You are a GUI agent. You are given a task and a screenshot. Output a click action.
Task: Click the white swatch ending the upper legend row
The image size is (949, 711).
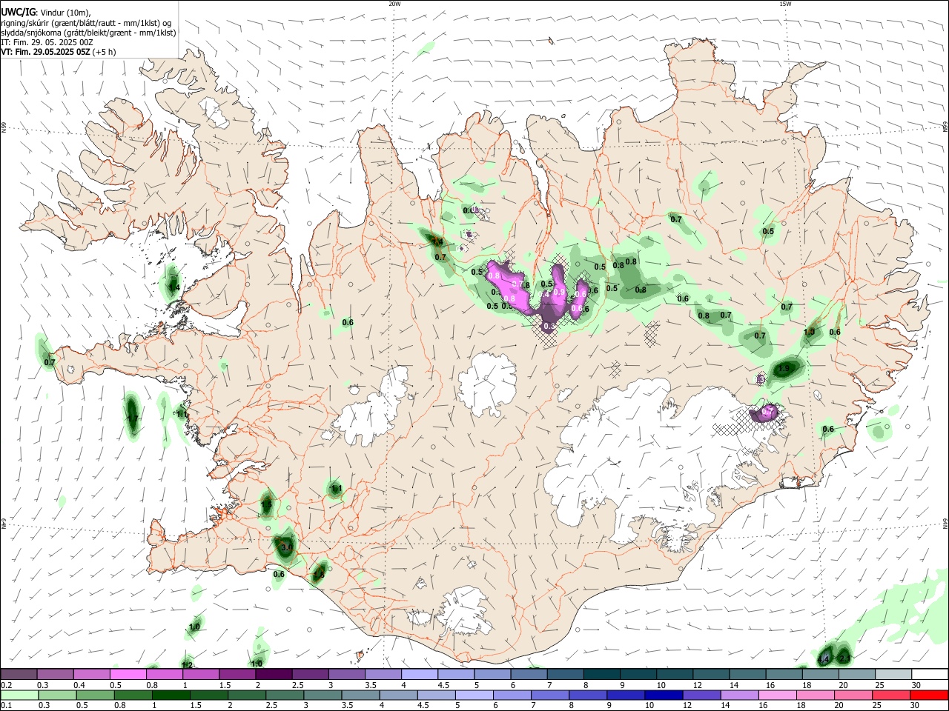929,675
